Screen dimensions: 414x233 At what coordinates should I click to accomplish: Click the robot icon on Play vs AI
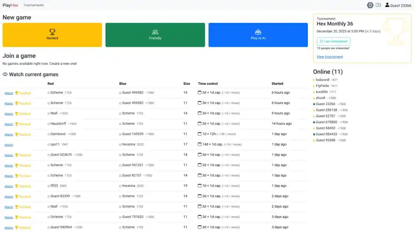click(258, 32)
